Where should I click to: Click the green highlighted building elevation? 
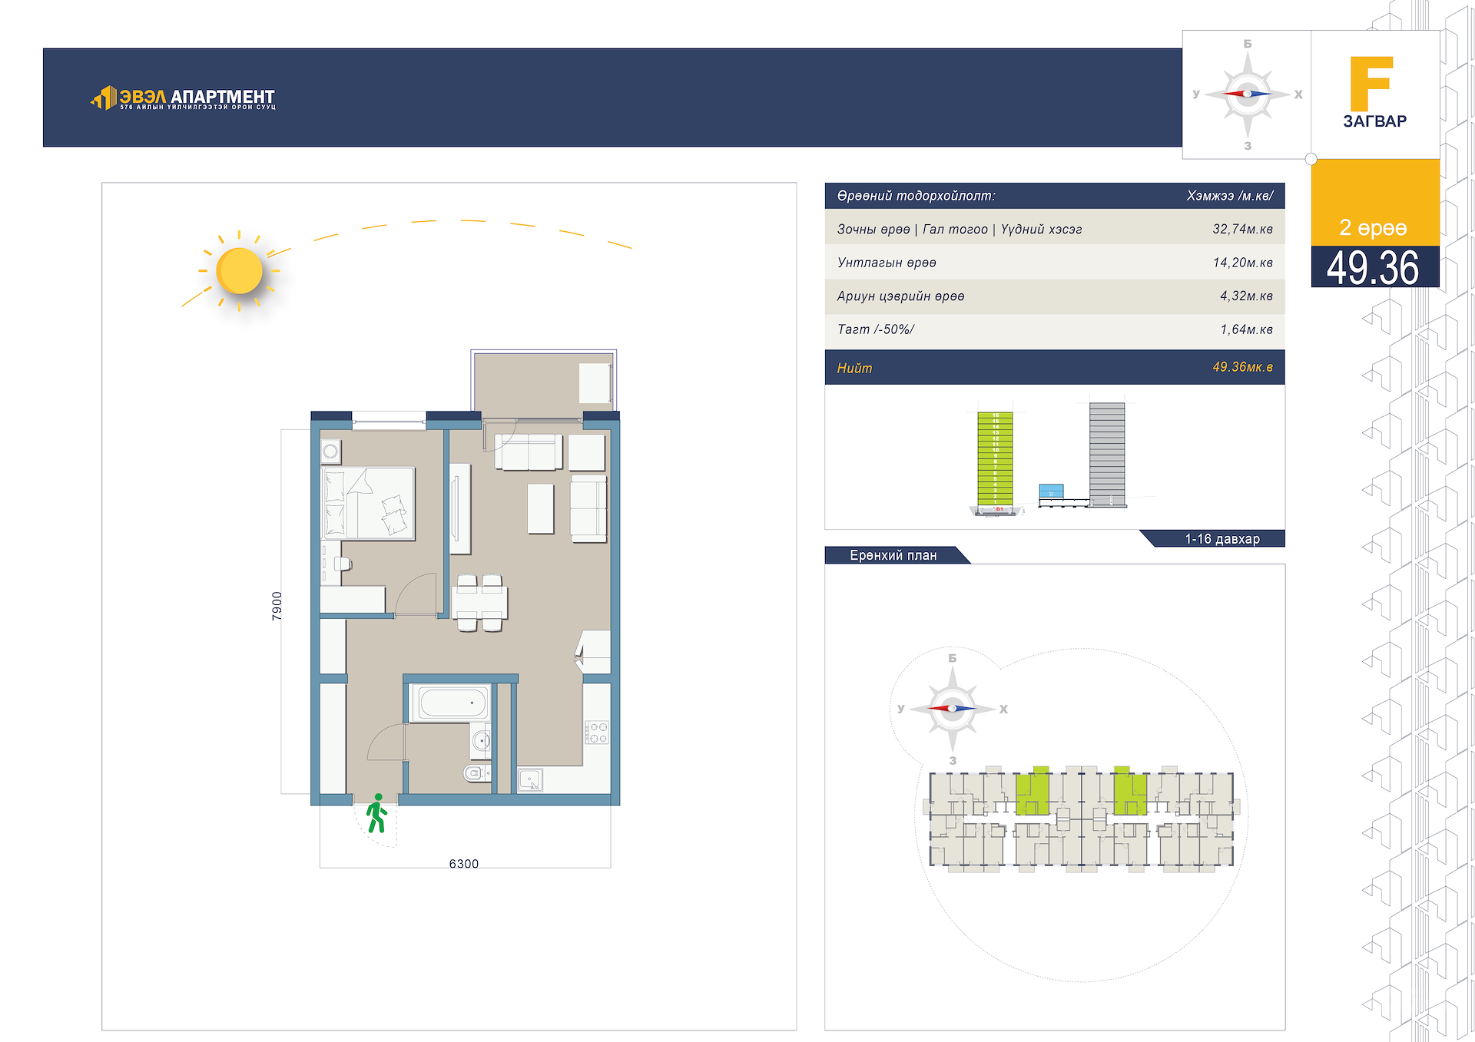(995, 459)
